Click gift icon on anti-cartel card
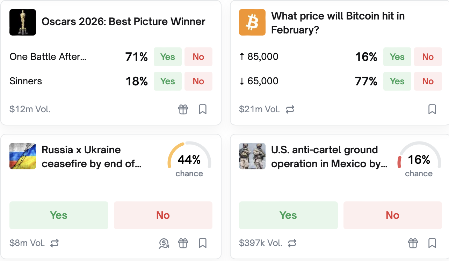 (413, 243)
